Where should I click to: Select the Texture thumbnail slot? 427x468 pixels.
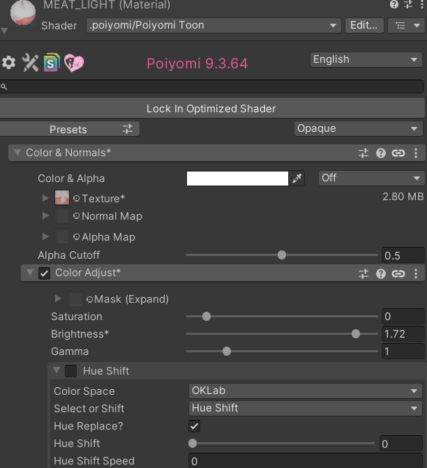(62, 198)
